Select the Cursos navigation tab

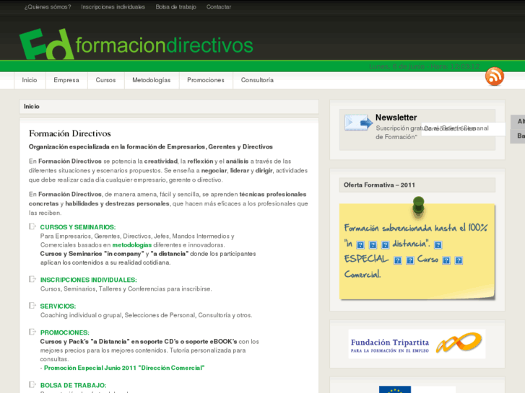coord(106,80)
